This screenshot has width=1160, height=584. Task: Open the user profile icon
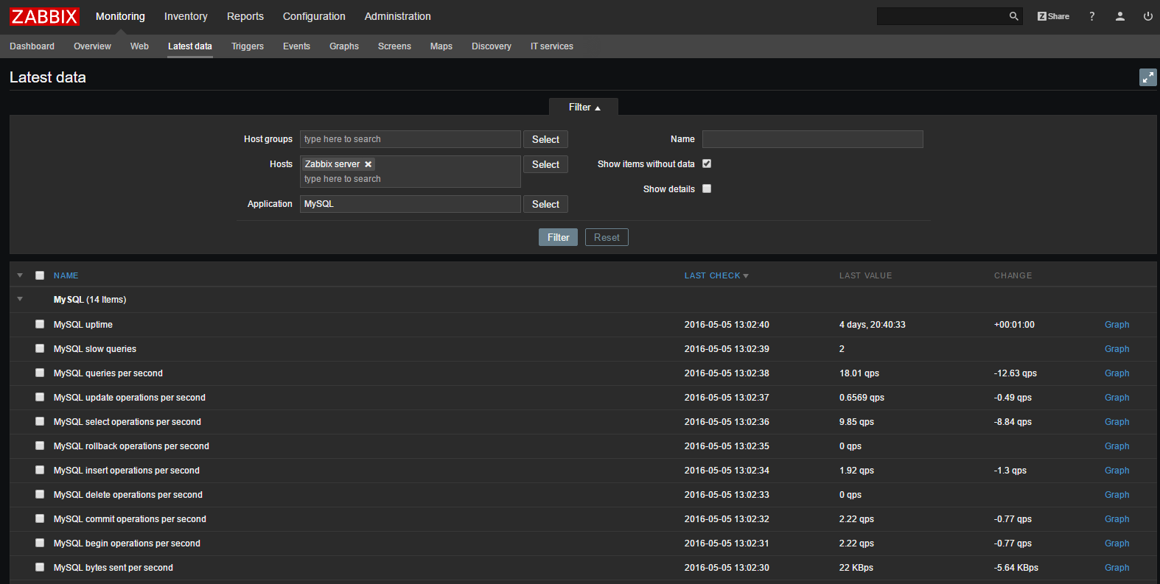(x=1120, y=16)
